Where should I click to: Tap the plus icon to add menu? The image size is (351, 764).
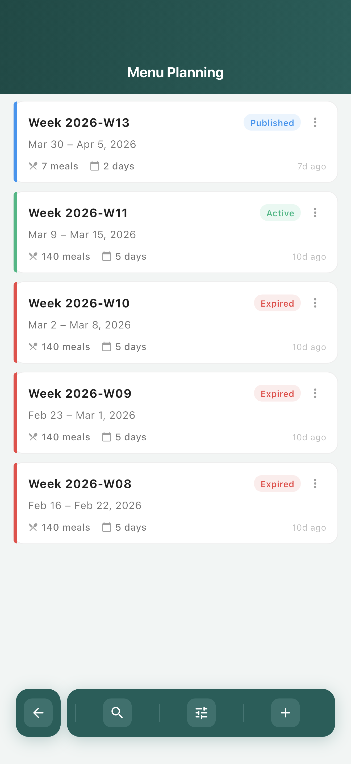[285, 712]
